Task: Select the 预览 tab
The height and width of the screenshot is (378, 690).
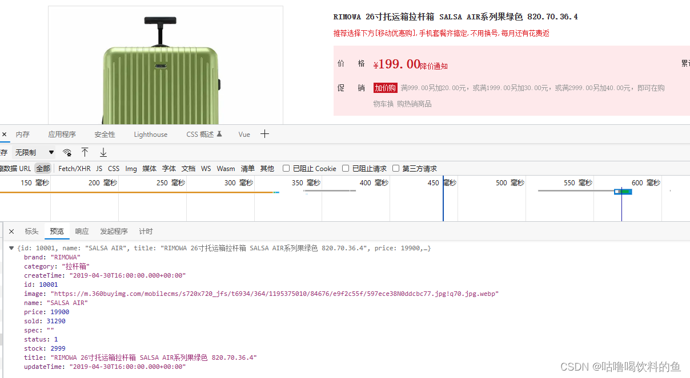Action: (57, 231)
